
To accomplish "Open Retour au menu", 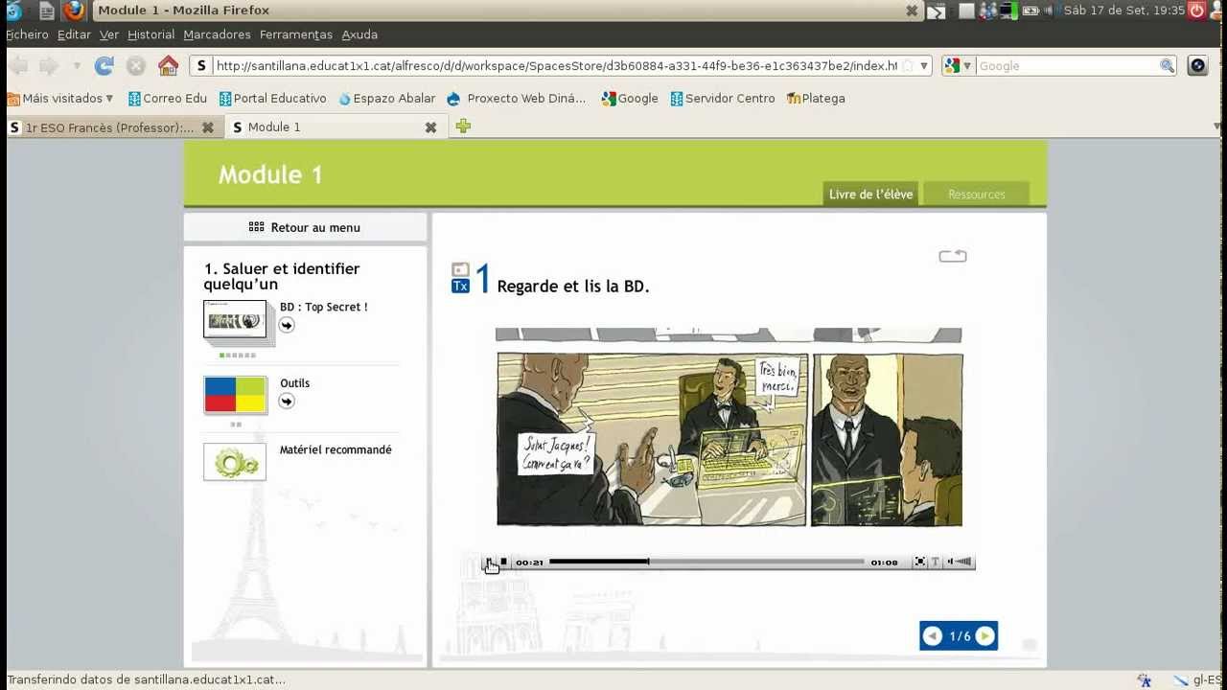I will (x=305, y=227).
